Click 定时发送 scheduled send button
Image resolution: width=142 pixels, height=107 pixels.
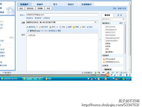pyautogui.click(x=30, y=8)
